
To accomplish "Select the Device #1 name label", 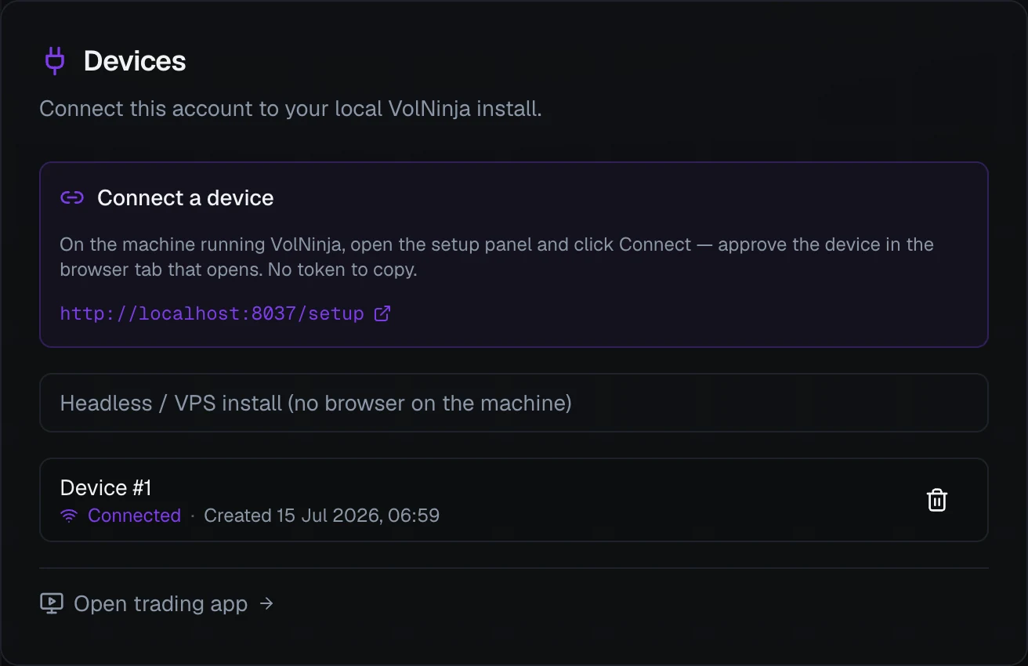I will pyautogui.click(x=106, y=488).
